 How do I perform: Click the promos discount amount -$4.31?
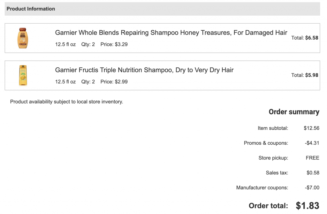pos(312,143)
